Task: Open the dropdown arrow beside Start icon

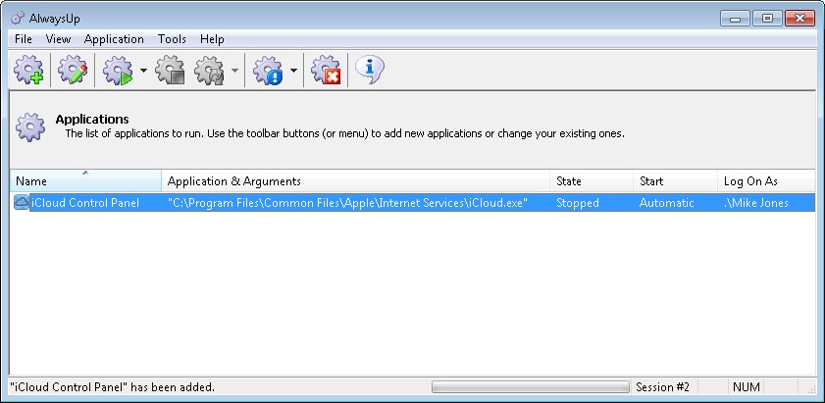Action: click(143, 70)
